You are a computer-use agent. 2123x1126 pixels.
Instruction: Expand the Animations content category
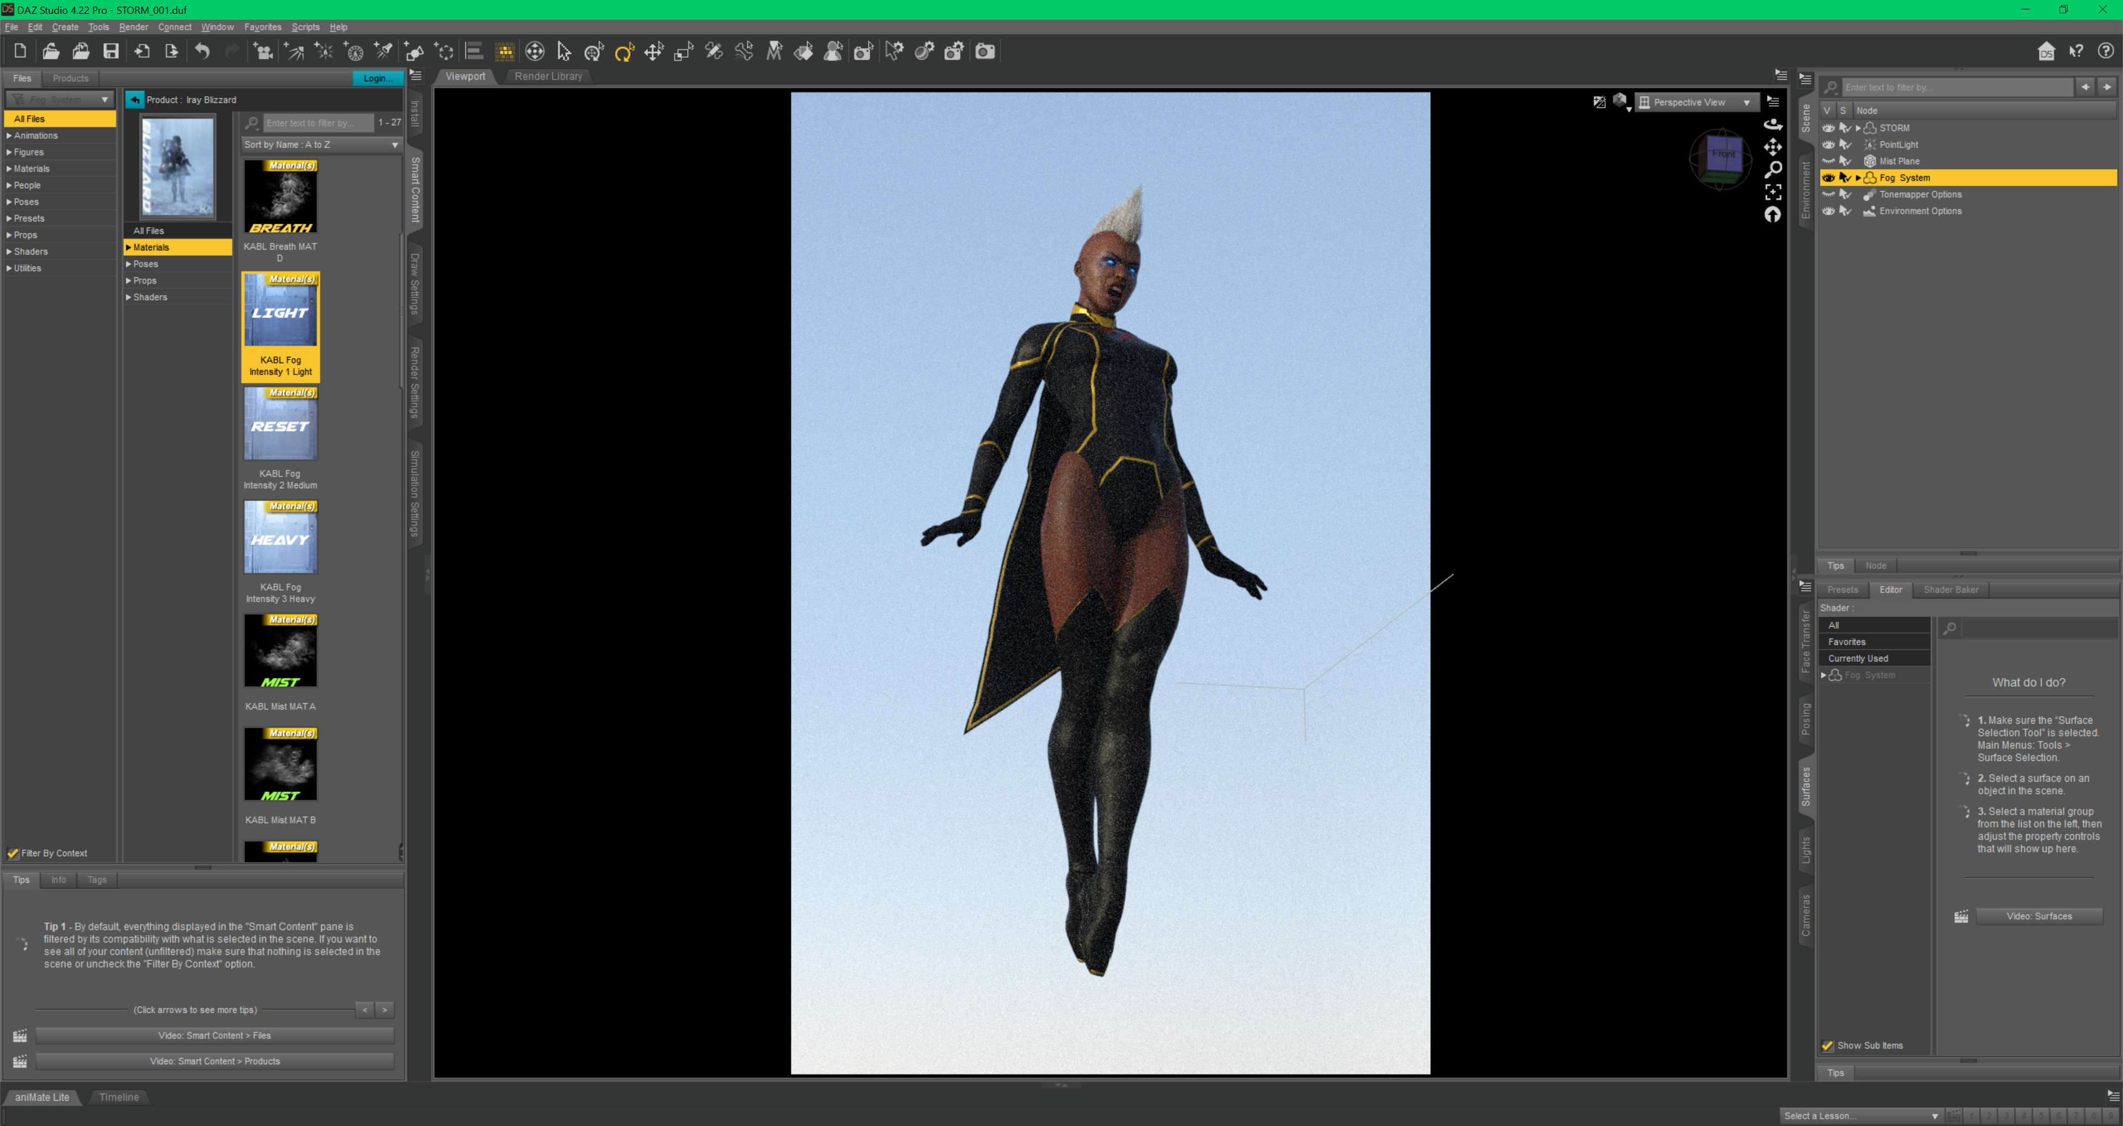coord(9,136)
